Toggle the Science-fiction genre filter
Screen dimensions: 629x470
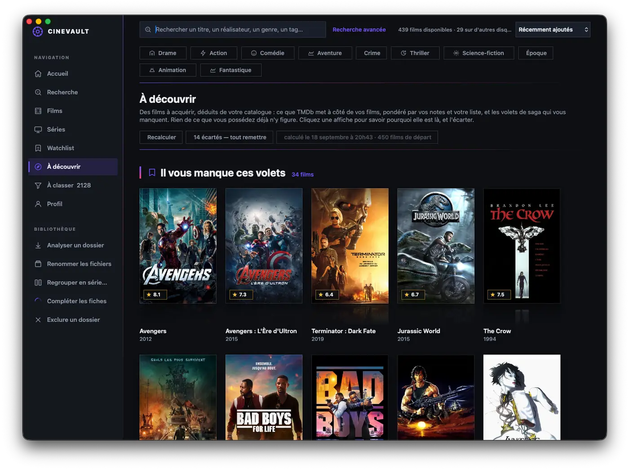478,53
